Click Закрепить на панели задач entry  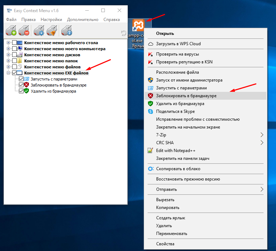[x=205, y=158]
